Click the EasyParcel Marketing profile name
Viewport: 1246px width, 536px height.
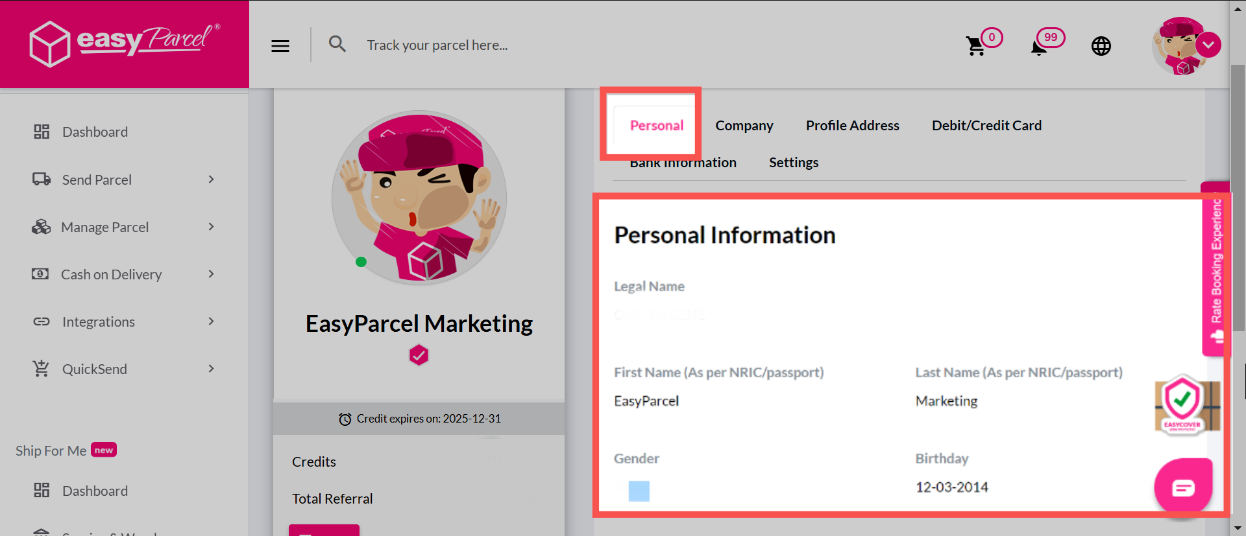(x=419, y=323)
